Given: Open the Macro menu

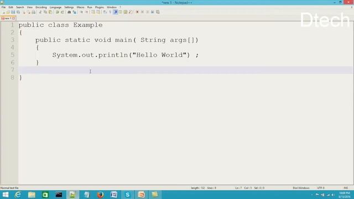Looking at the screenshot, I should (x=80, y=7).
